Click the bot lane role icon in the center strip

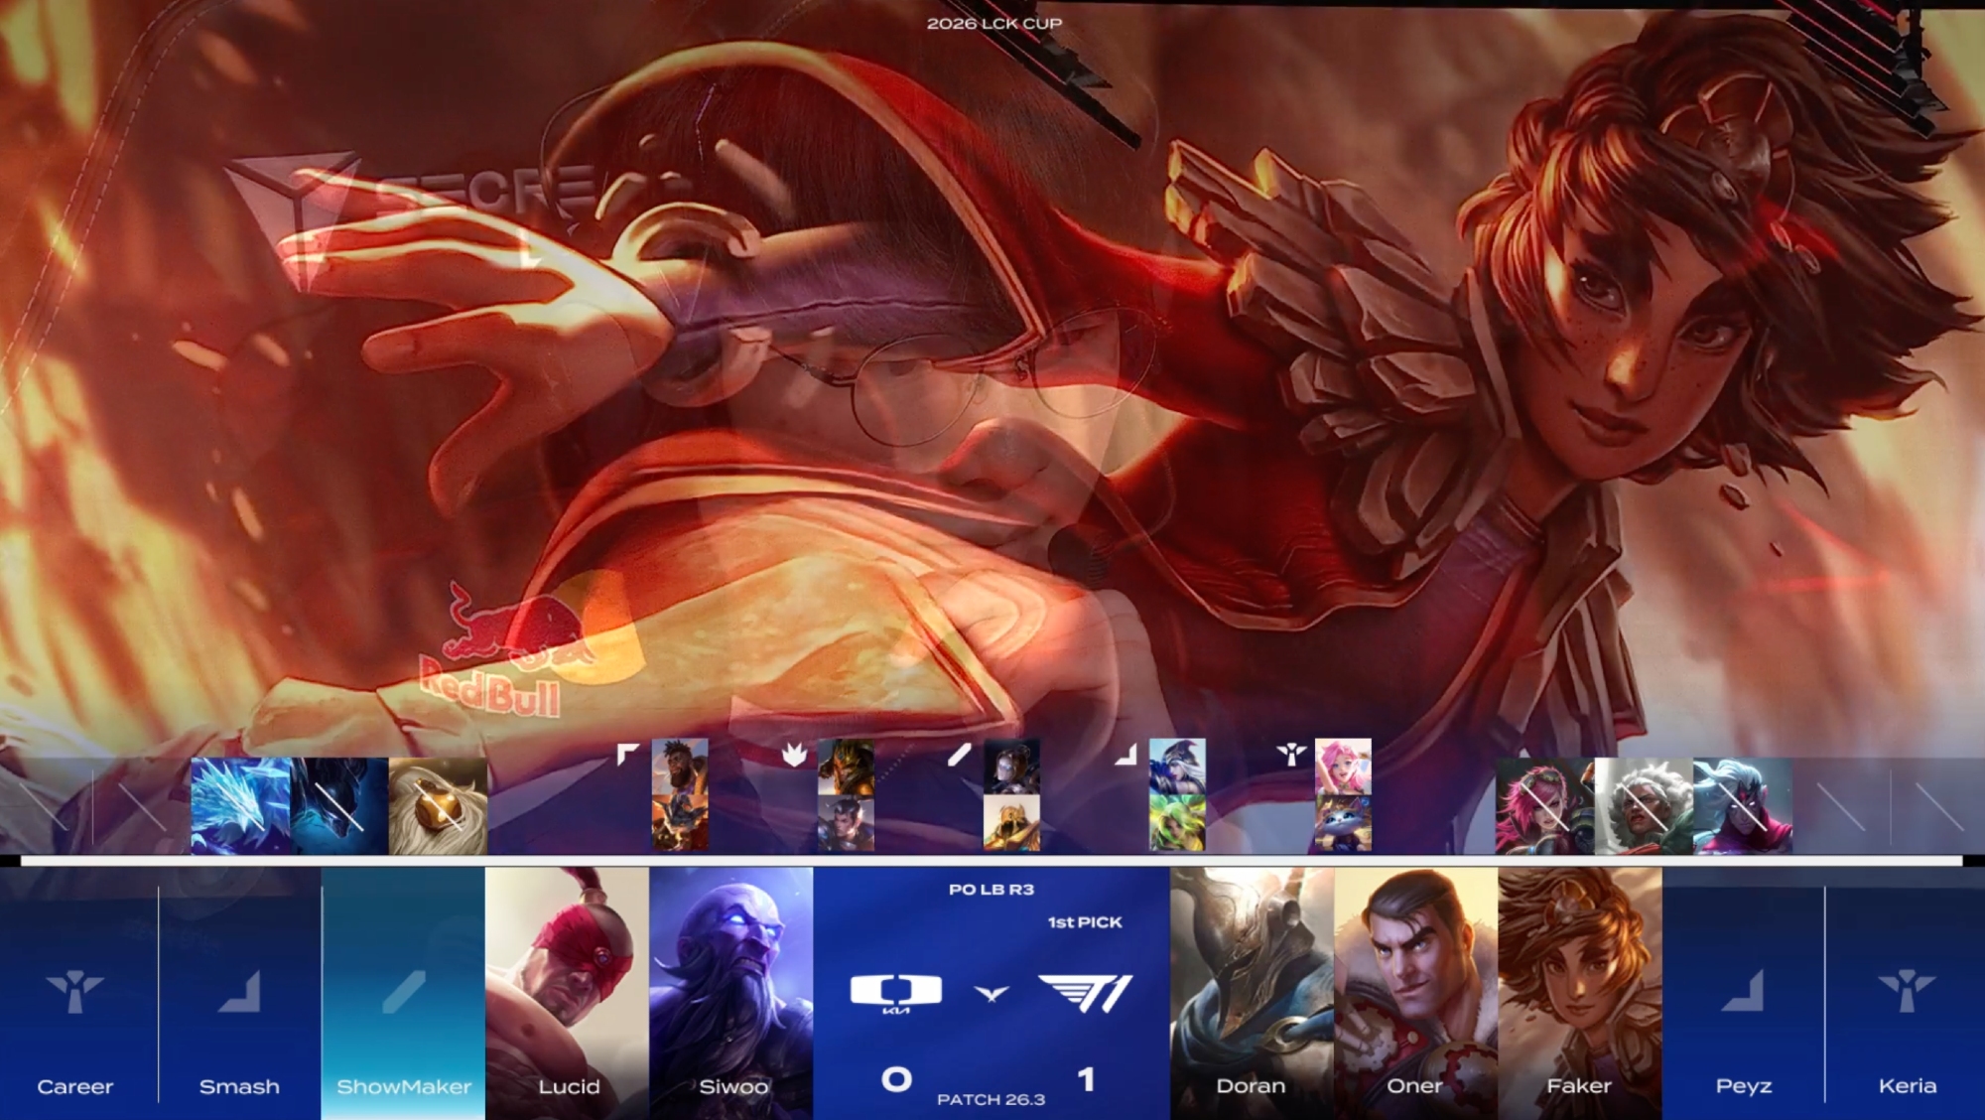[1125, 756]
